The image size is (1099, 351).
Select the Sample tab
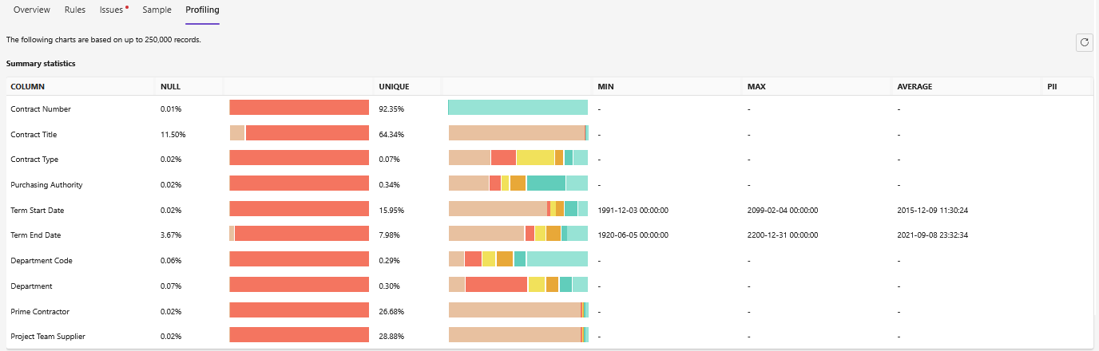[x=157, y=10]
